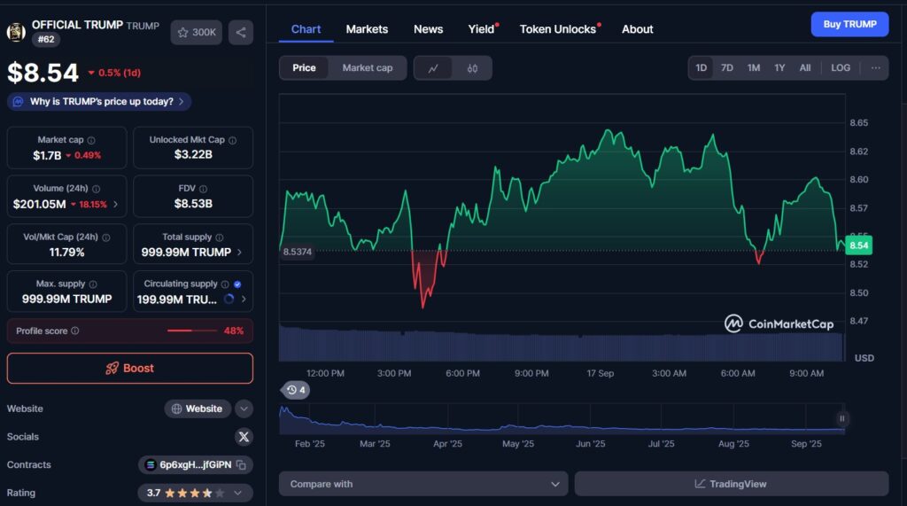The image size is (907, 506).
Task: Switch to line chart style
Action: click(433, 68)
